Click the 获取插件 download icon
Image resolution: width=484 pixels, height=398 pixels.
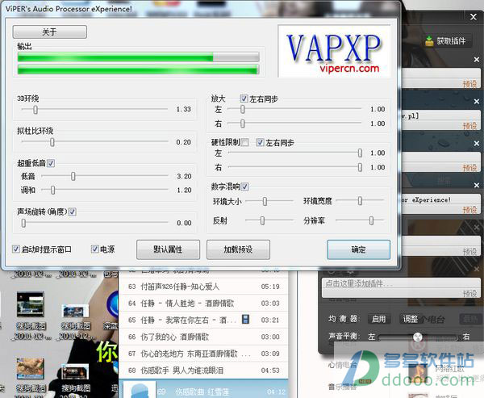(x=429, y=41)
